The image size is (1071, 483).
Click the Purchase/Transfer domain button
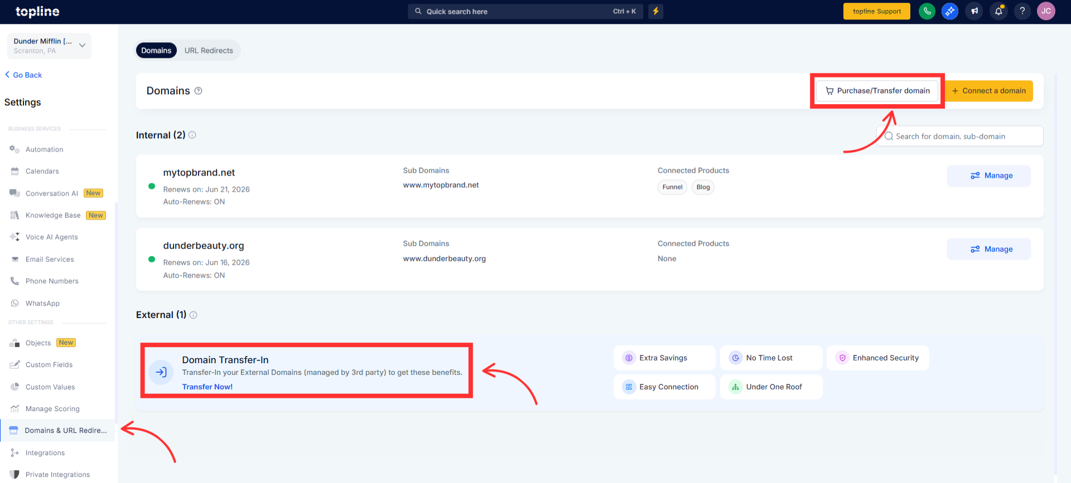pyautogui.click(x=877, y=91)
